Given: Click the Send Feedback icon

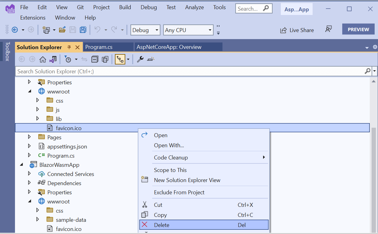Looking at the screenshot, I should (328, 29).
